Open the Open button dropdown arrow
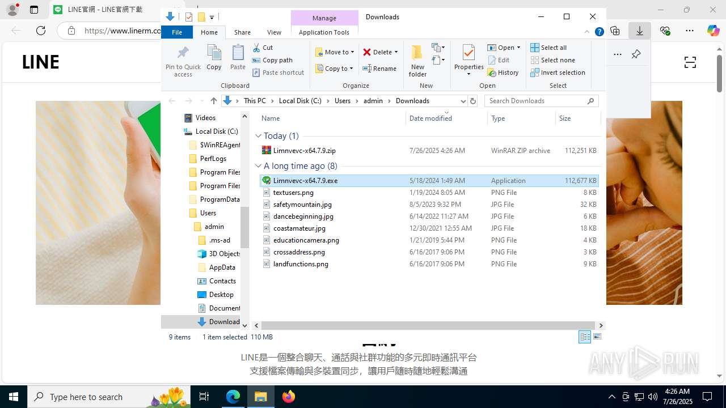 [518, 48]
